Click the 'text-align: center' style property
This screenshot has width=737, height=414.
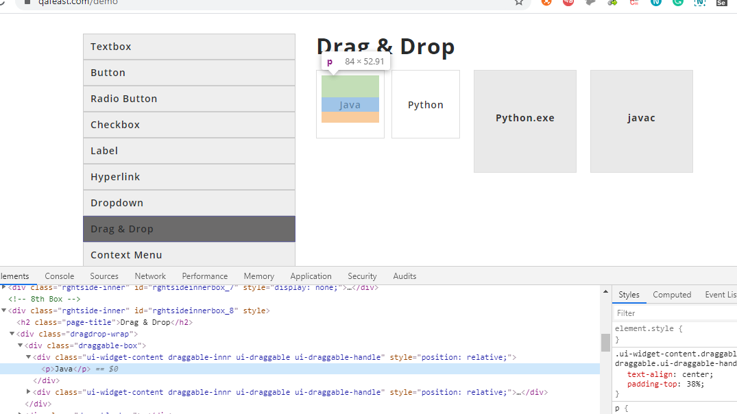pos(670,374)
